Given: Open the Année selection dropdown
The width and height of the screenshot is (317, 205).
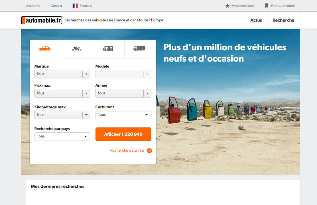Looking at the screenshot, I should tap(123, 93).
